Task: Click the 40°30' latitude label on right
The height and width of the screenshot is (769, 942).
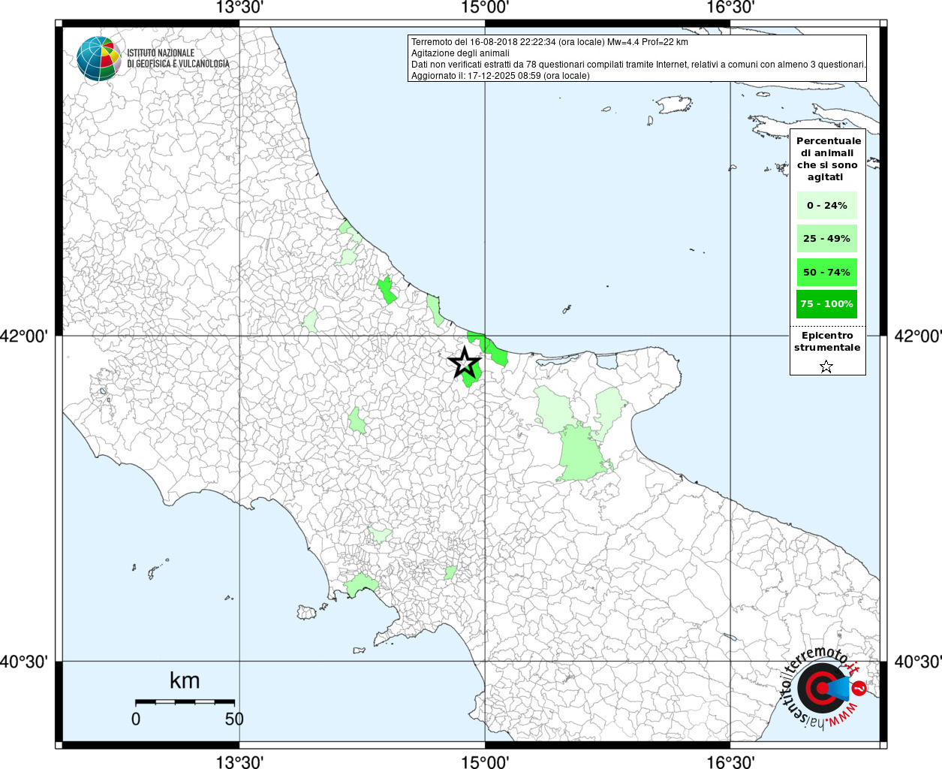Action: [917, 662]
